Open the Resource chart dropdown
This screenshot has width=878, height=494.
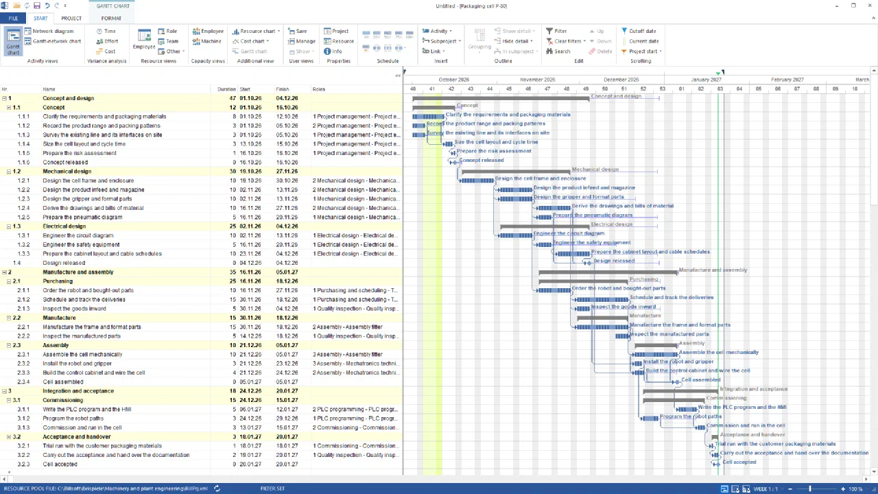[x=255, y=31]
